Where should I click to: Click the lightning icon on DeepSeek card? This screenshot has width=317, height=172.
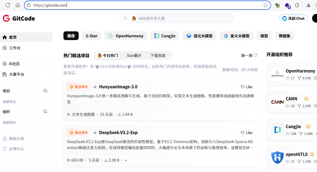pos(126,161)
